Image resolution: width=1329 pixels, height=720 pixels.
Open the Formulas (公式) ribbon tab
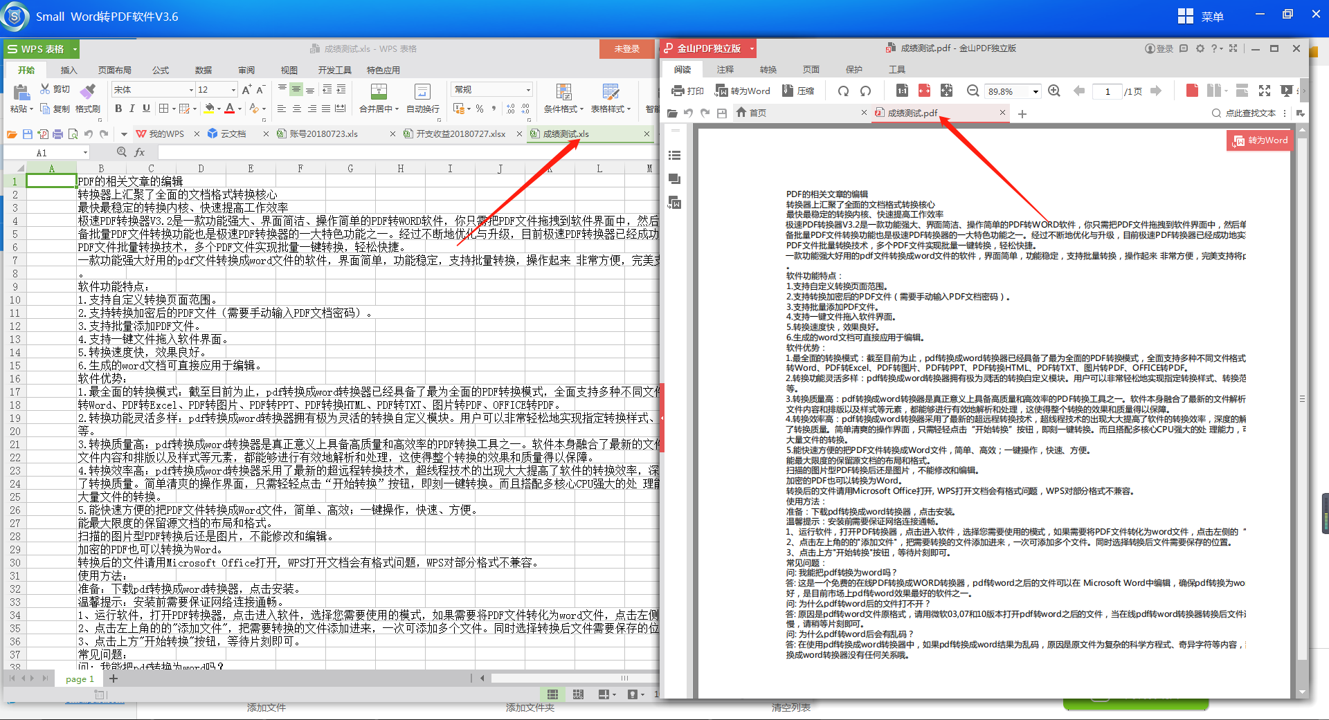pos(161,71)
